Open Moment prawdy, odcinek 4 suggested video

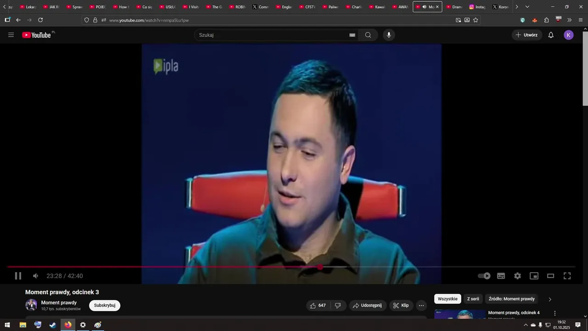point(514,313)
